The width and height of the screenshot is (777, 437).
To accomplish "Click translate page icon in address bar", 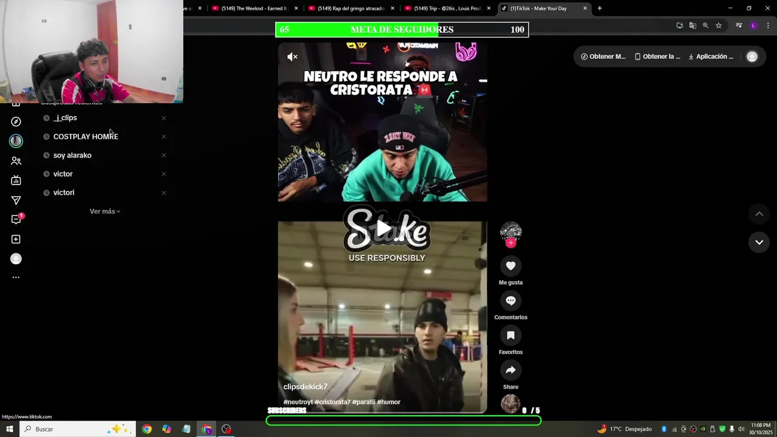I will 693,25.
